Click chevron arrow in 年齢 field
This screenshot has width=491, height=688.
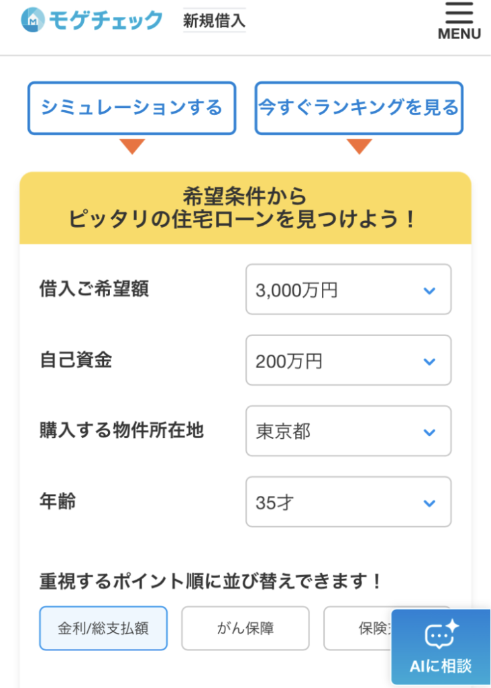429,503
